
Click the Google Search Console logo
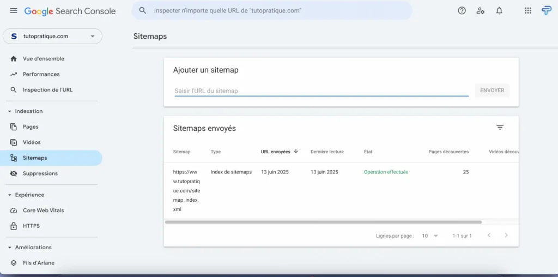[70, 11]
